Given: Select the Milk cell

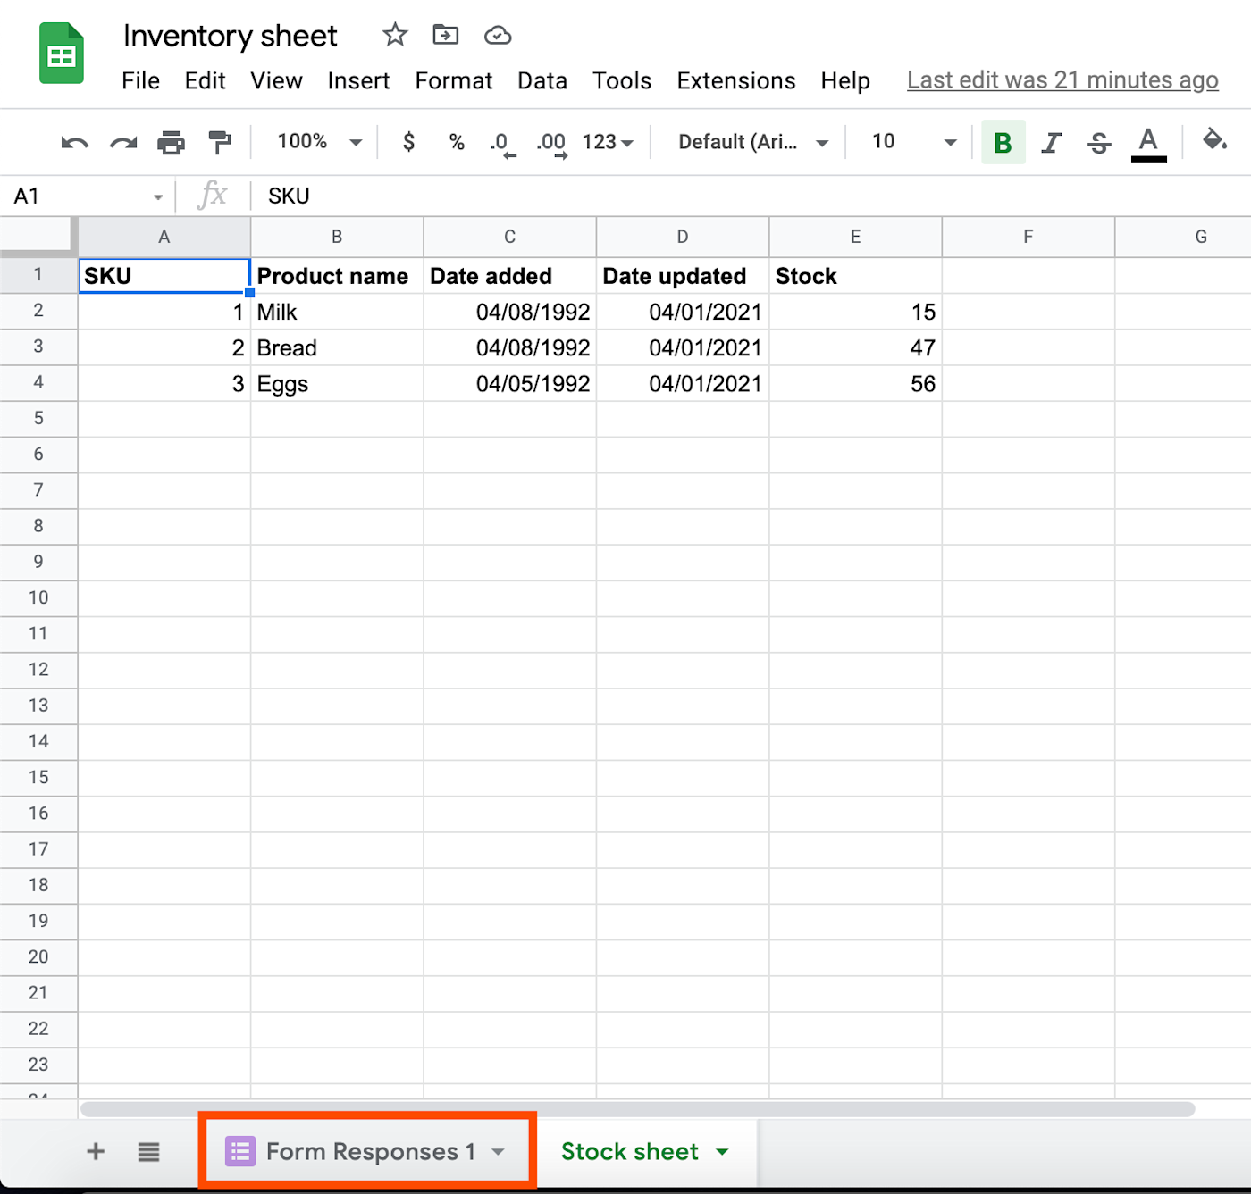Looking at the screenshot, I should [337, 312].
